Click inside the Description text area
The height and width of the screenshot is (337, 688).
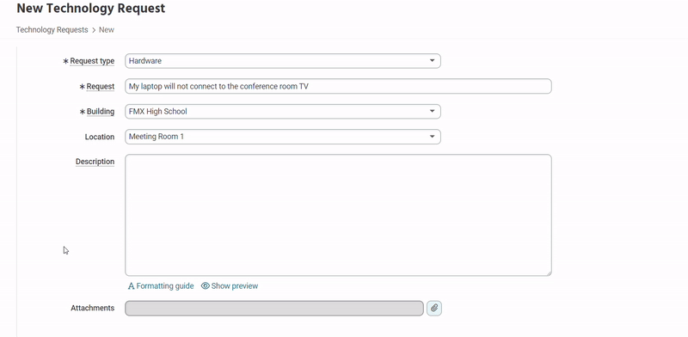click(x=338, y=215)
